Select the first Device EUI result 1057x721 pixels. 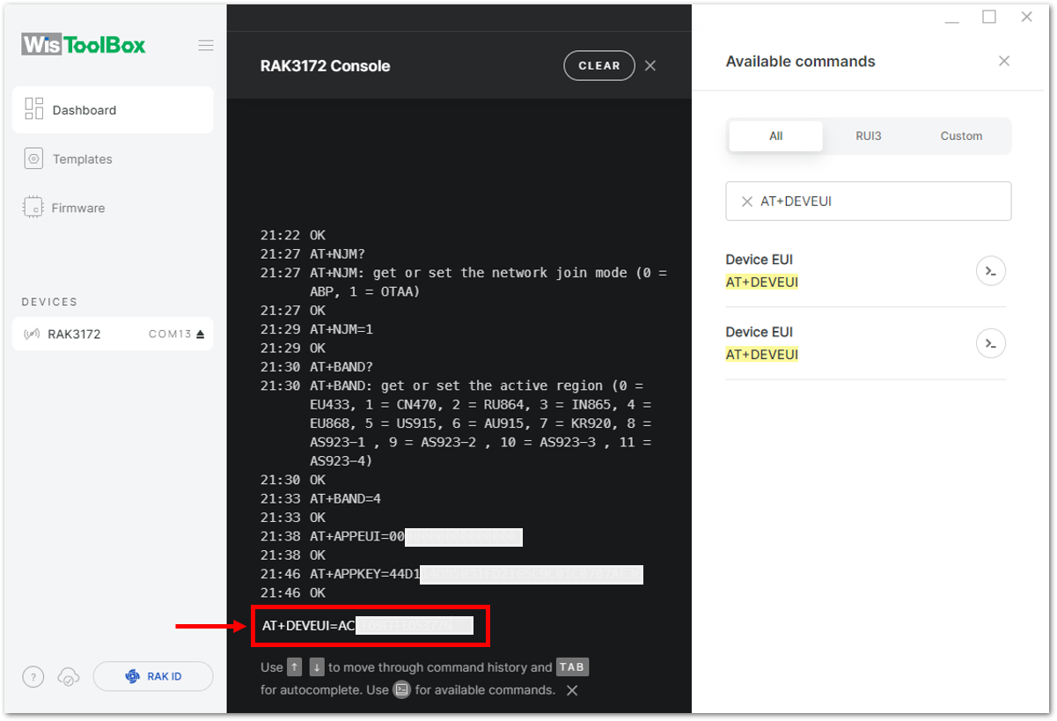(x=865, y=271)
